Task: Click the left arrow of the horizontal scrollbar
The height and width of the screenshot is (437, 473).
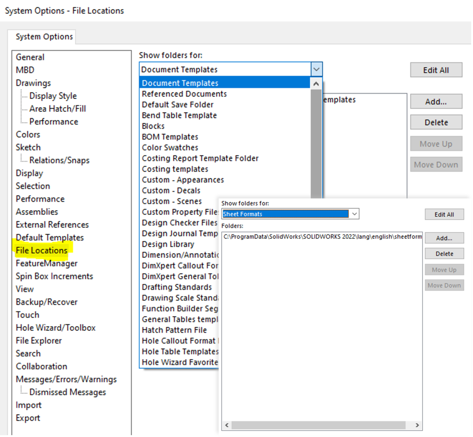Action: [x=227, y=425]
